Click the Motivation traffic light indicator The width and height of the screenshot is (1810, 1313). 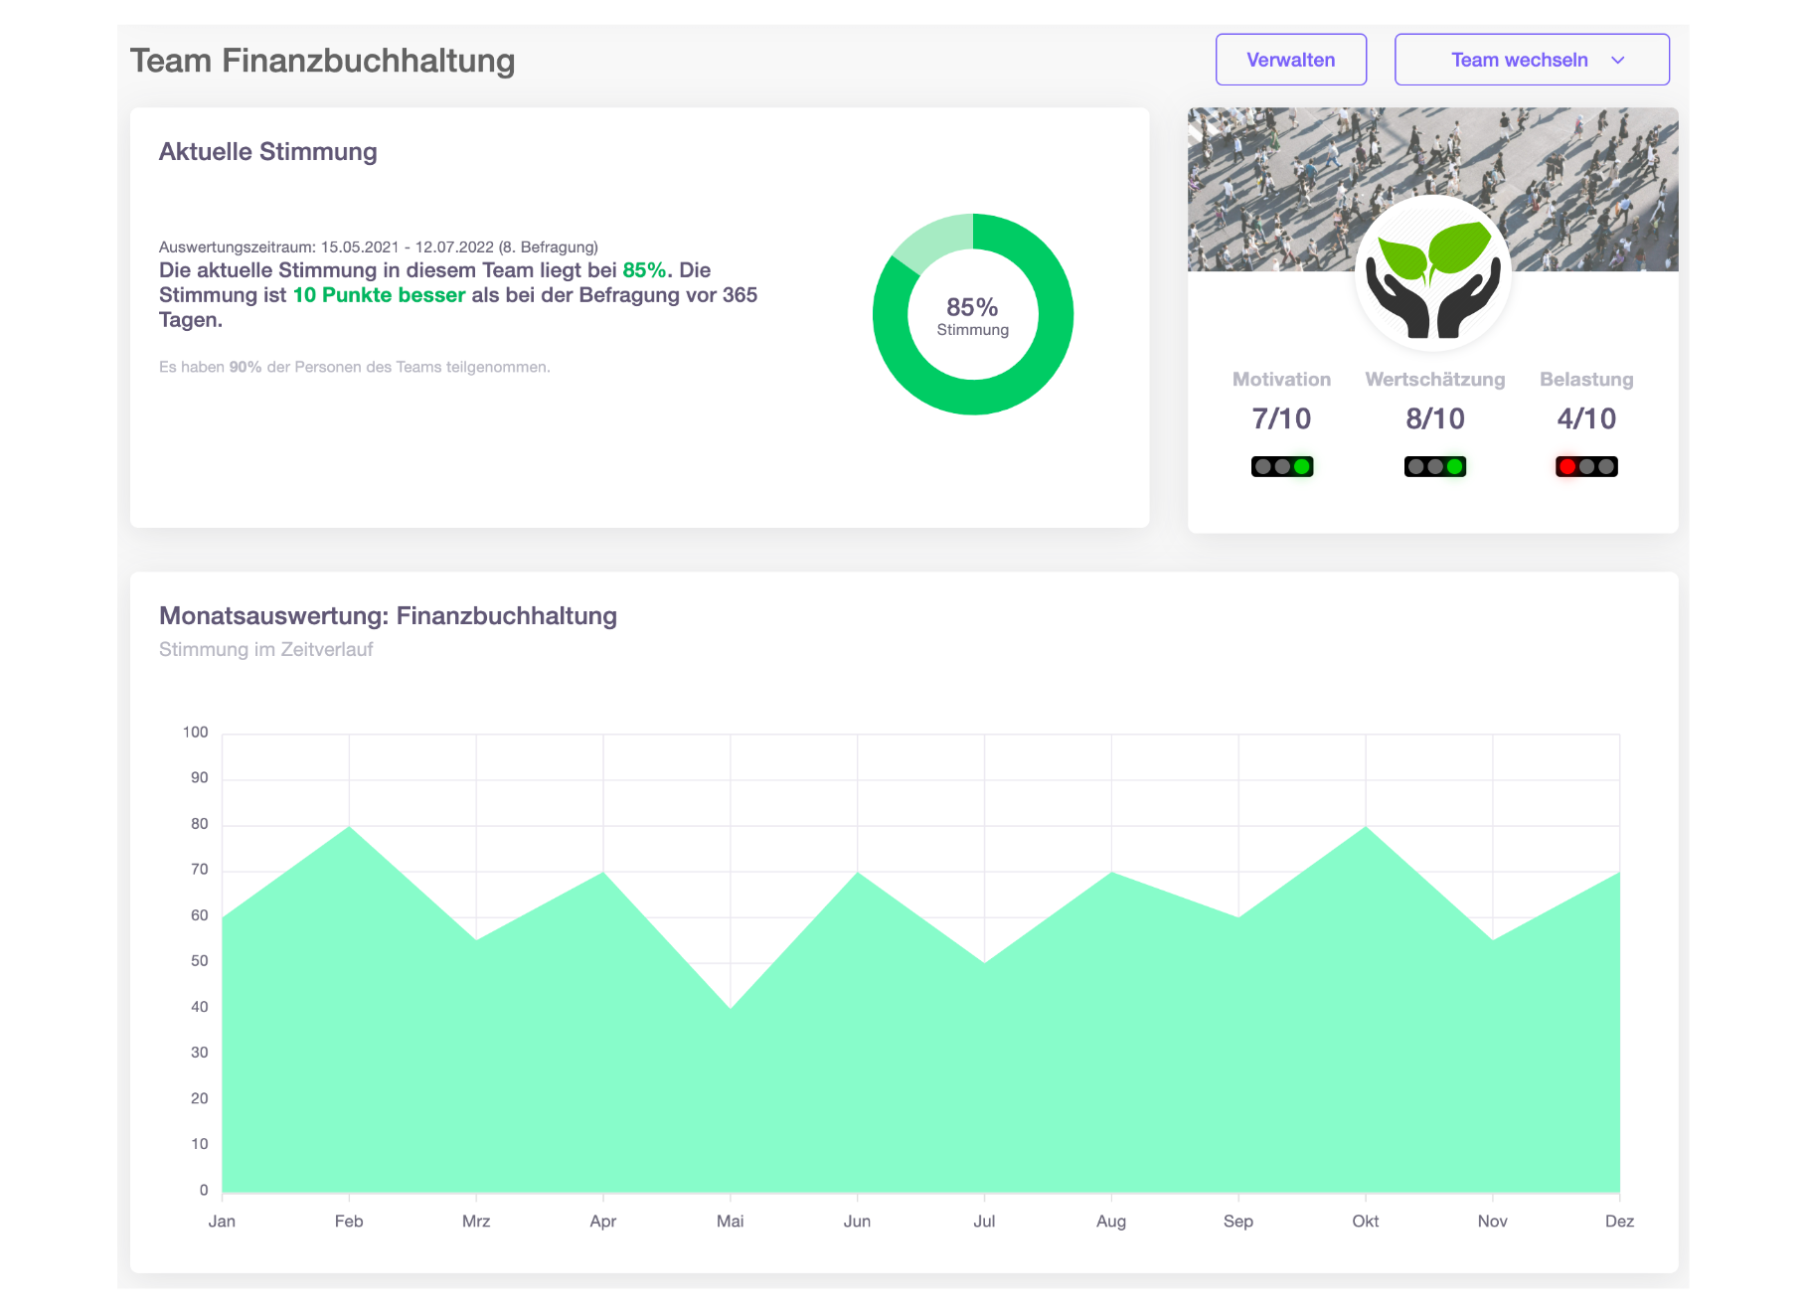pos(1281,466)
